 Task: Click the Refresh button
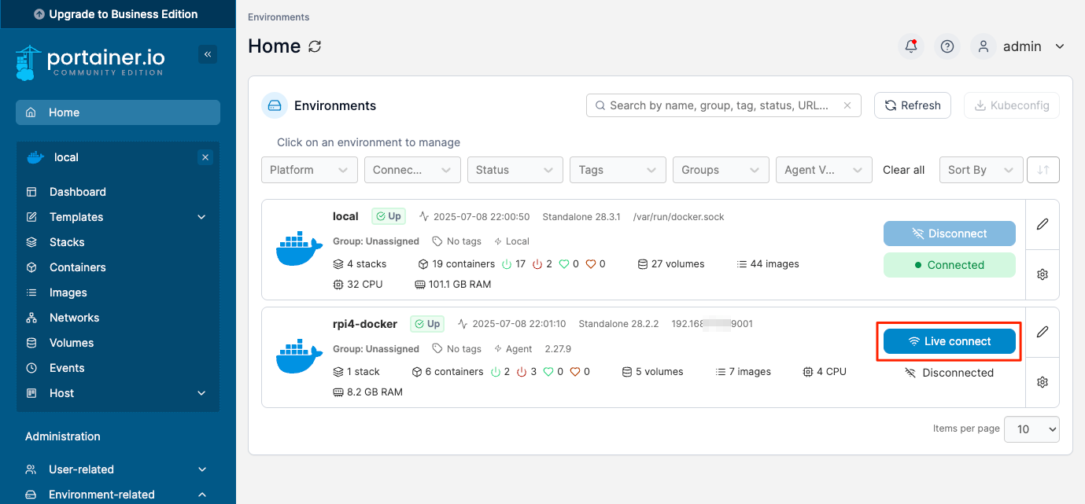[913, 105]
